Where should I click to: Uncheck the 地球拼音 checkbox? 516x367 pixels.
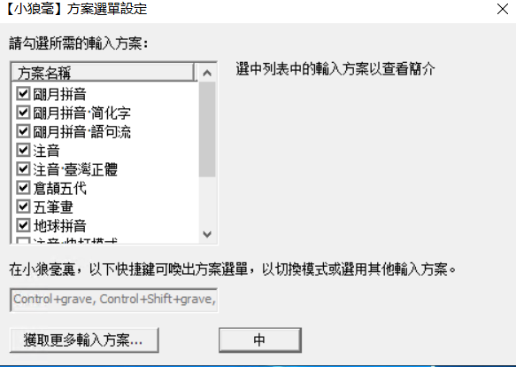[23, 225]
